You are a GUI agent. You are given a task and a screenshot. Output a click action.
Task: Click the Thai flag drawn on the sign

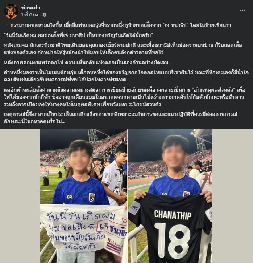coord(114,247)
